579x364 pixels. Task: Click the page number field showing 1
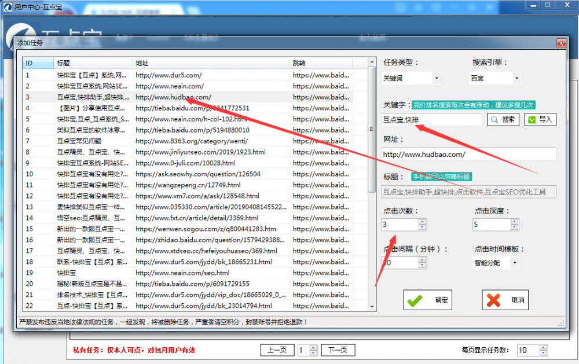pyautogui.click(x=304, y=350)
